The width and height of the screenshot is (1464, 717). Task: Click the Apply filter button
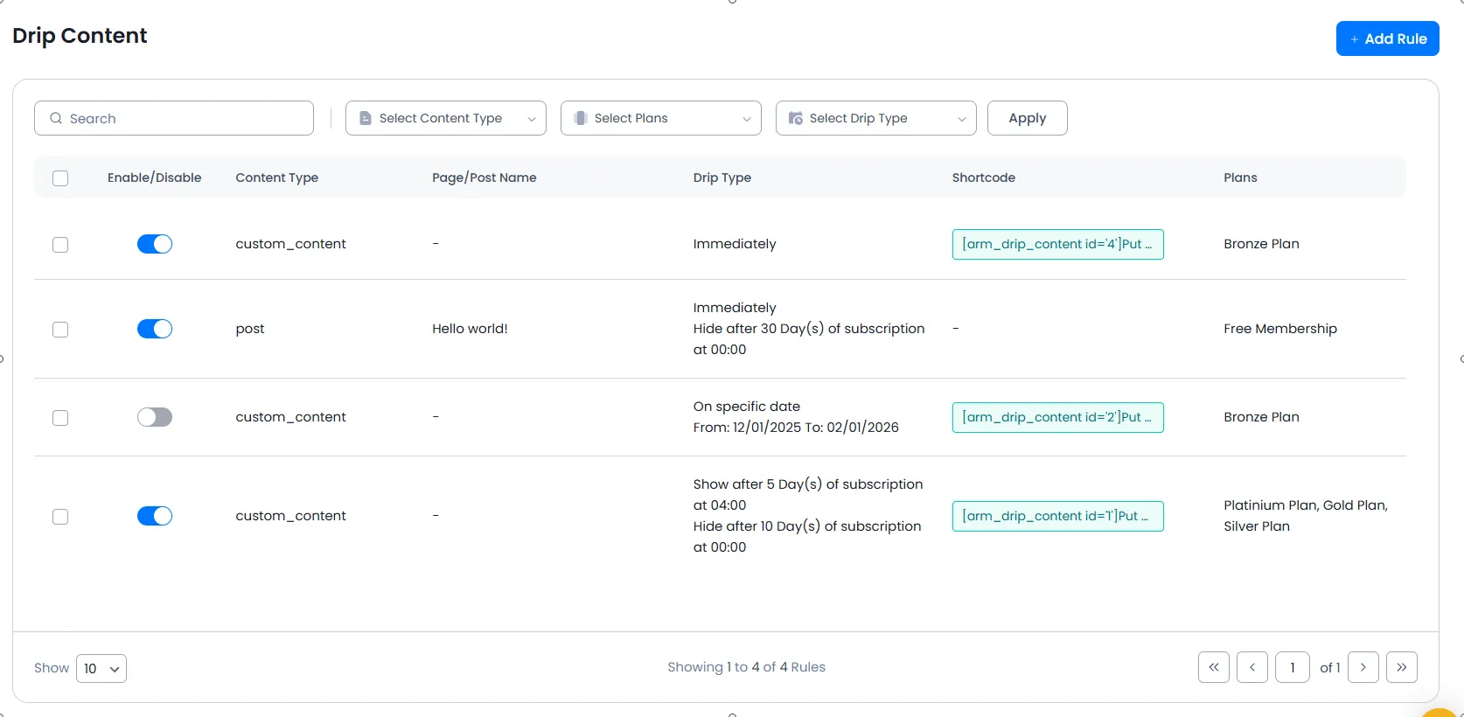point(1027,118)
